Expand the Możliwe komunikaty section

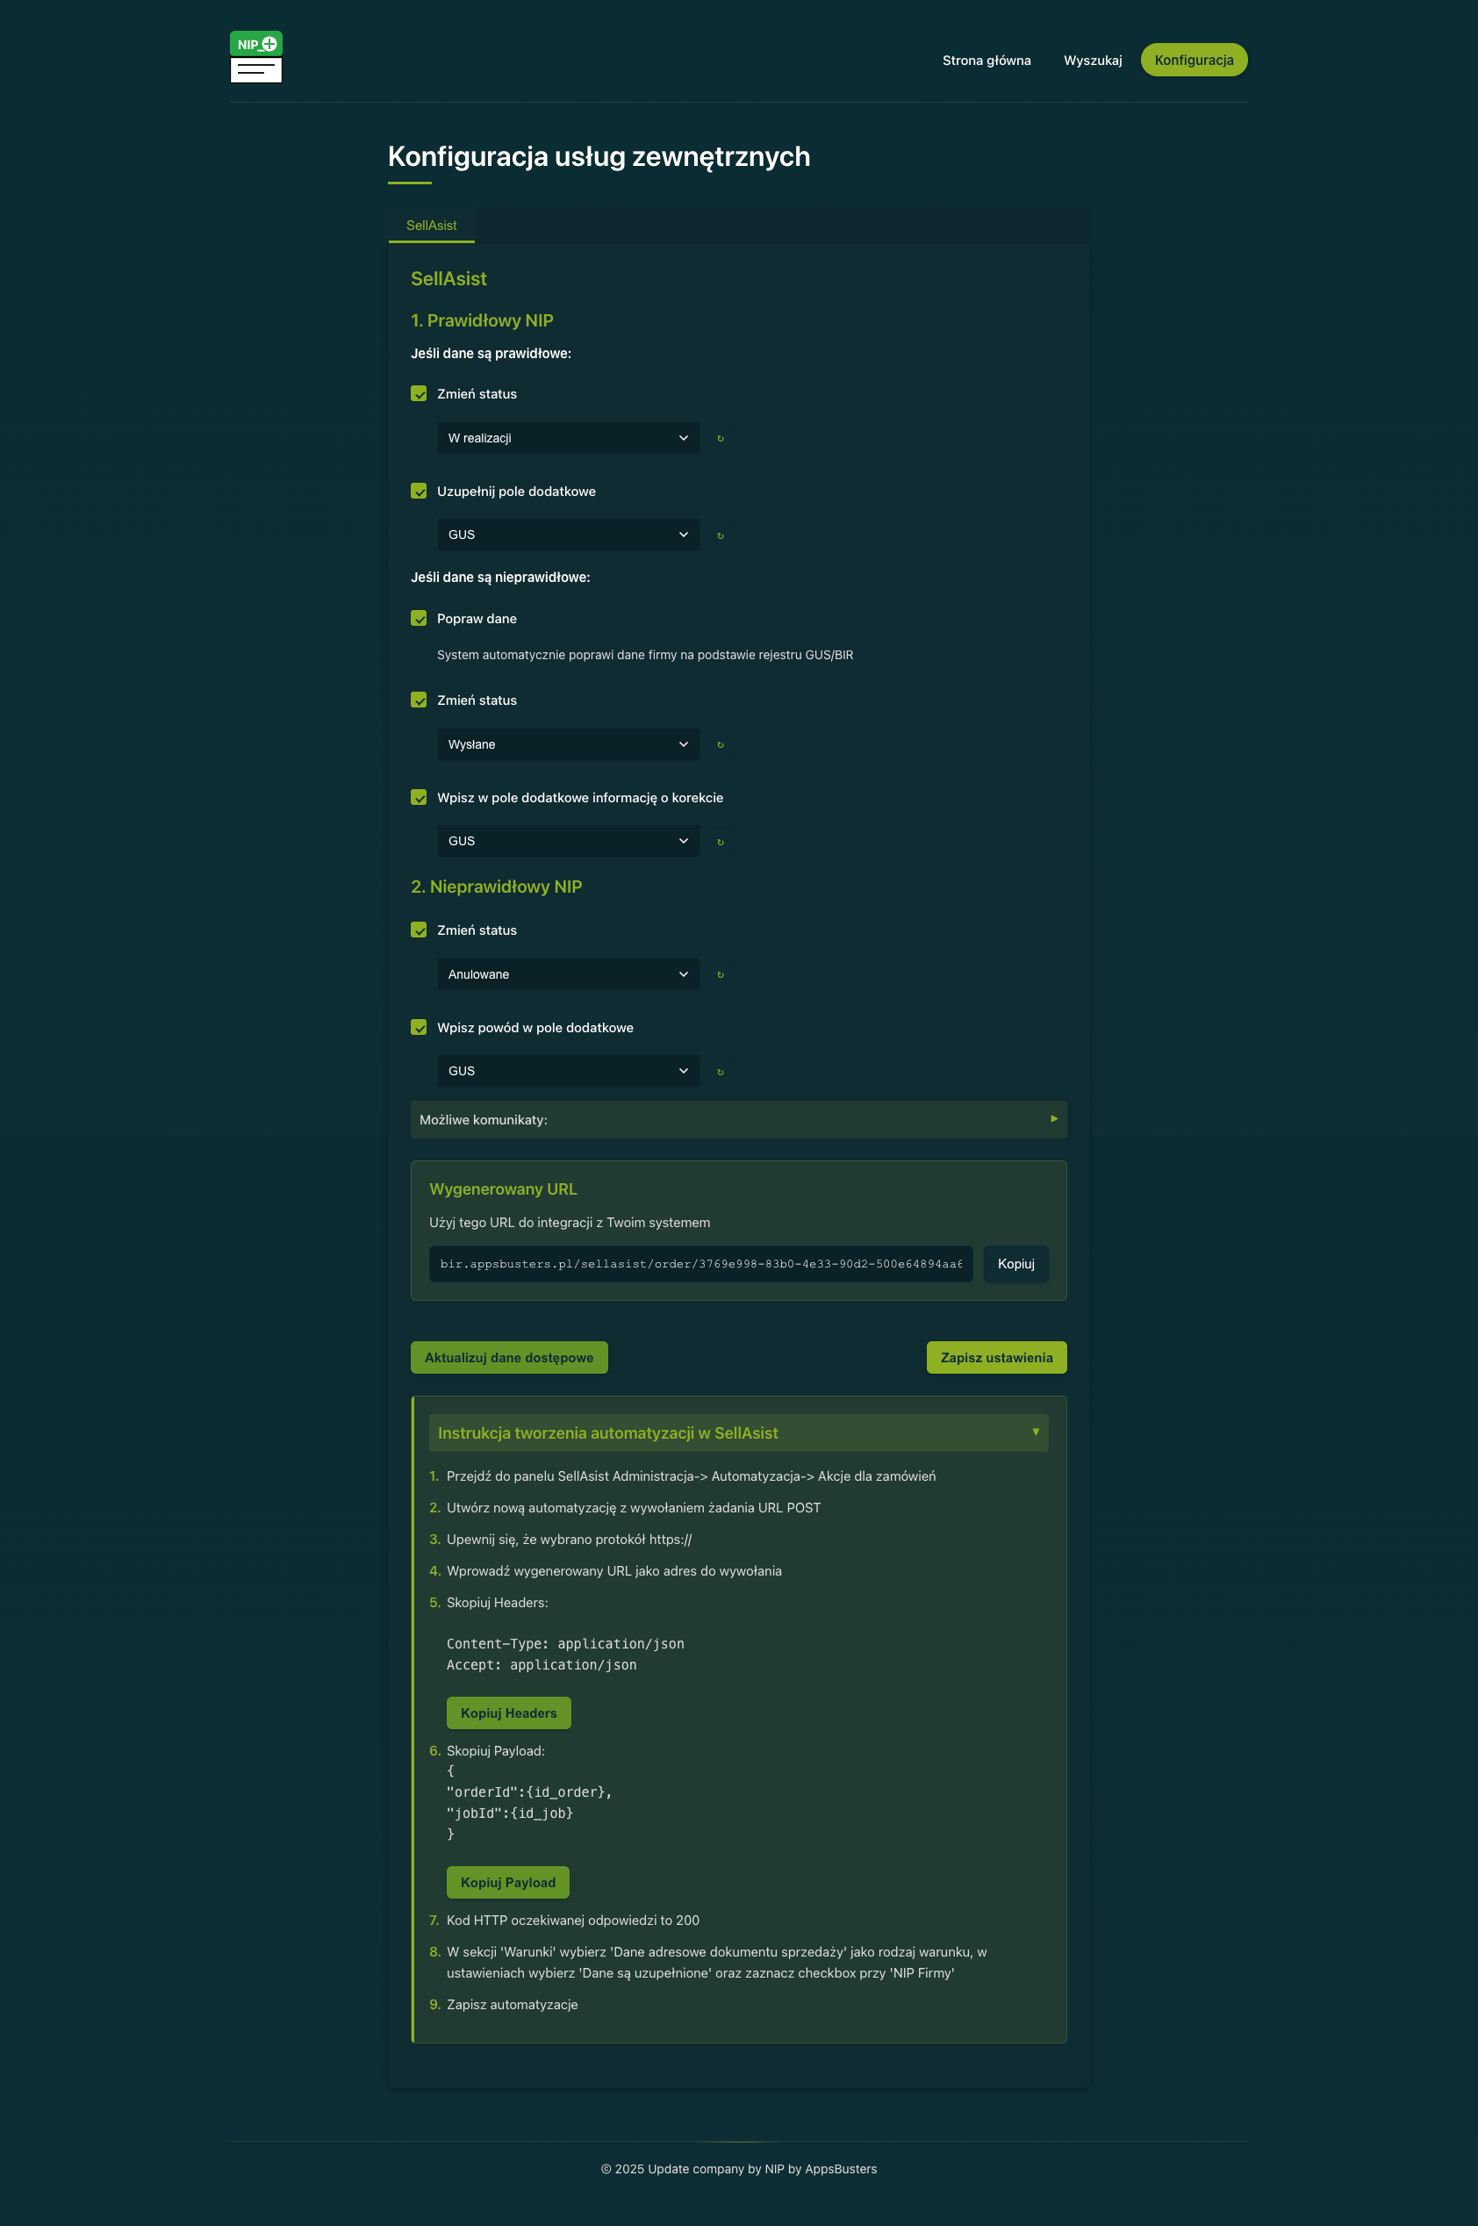click(x=738, y=1120)
